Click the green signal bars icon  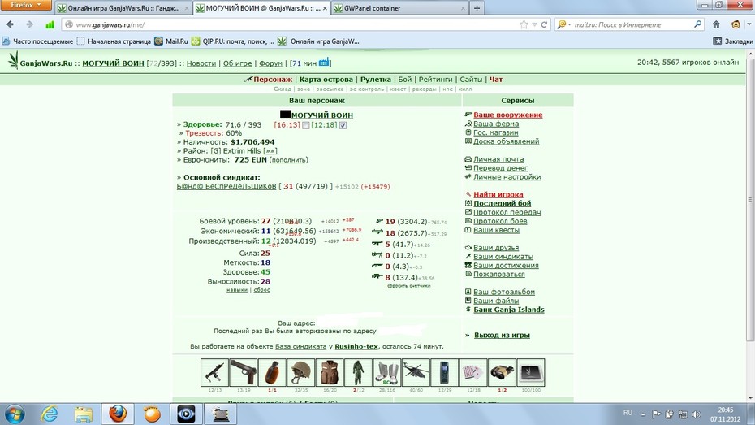pyautogui.click(x=50, y=24)
